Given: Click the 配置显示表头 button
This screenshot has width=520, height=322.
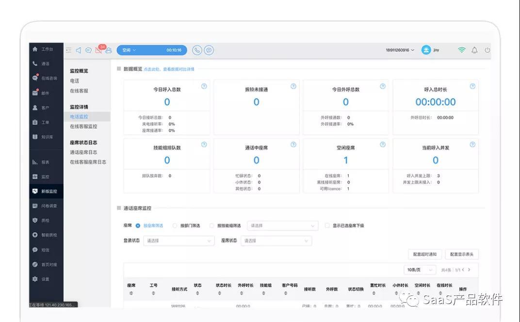Looking at the screenshot, I should coord(462,255).
